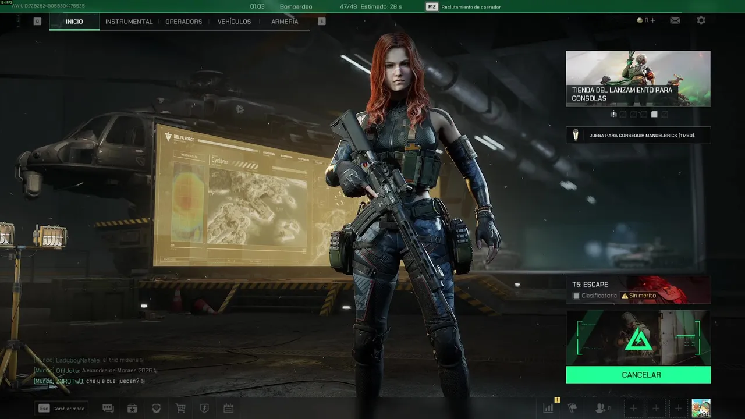
Task: Click the F12 key icon in the top bar
Action: coord(432,6)
